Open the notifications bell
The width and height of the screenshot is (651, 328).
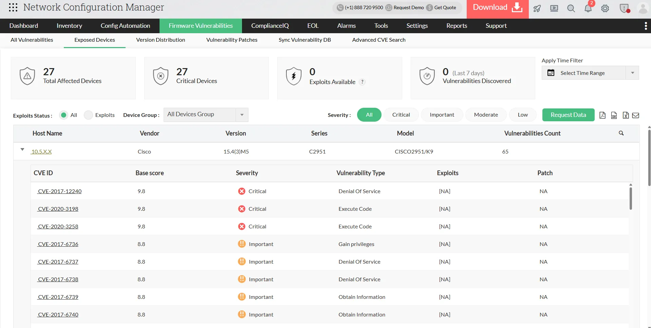[588, 8]
